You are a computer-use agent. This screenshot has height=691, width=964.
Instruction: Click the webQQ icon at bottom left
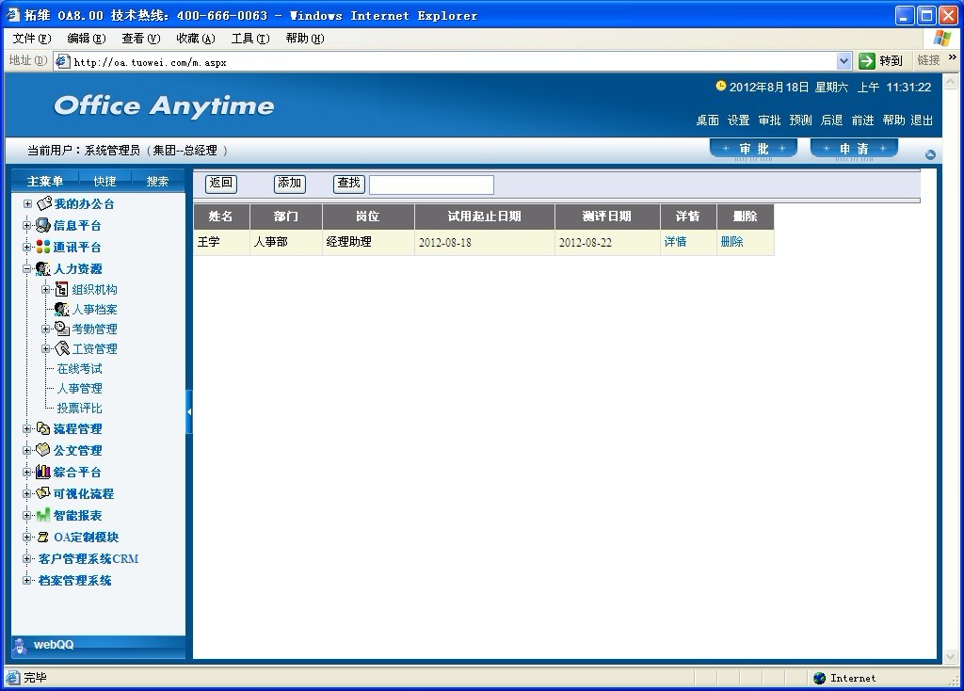(x=21, y=645)
